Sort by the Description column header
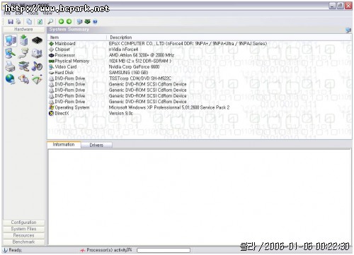The height and width of the screenshot is (255, 354). click(x=229, y=37)
